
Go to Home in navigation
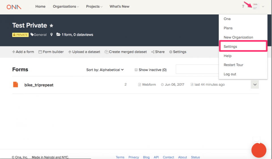point(41,7)
